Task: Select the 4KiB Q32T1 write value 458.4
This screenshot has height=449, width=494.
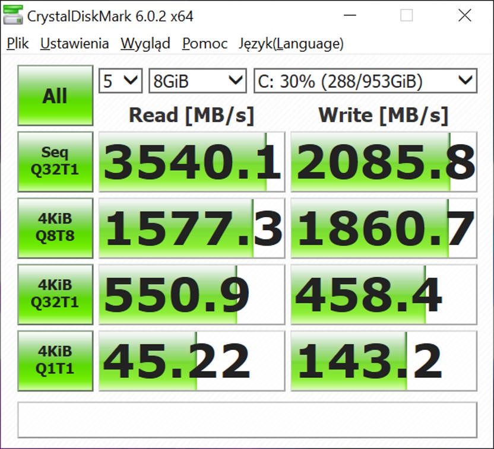Action: [384, 295]
